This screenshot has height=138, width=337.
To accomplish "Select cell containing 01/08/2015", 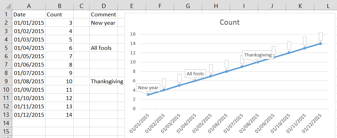I will [x=29, y=81].
